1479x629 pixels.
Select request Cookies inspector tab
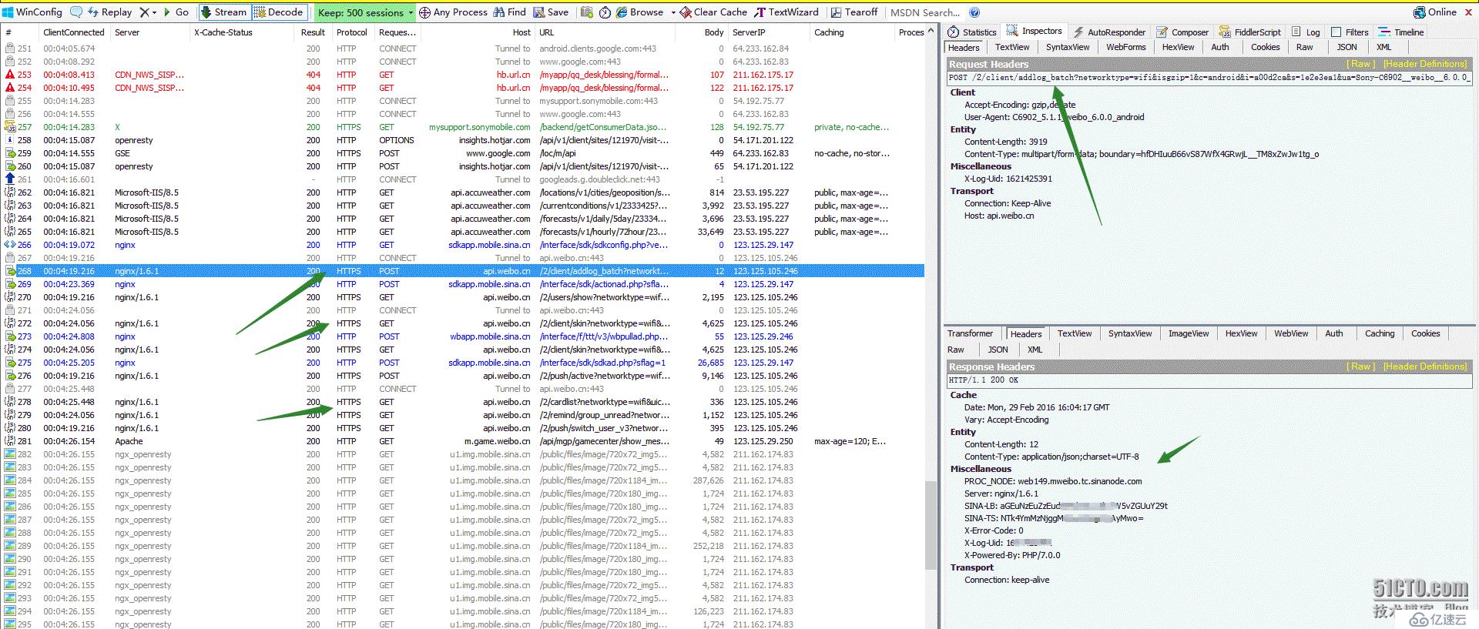[1266, 47]
